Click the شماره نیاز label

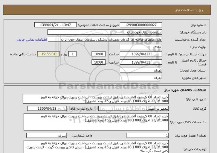(198, 25)
